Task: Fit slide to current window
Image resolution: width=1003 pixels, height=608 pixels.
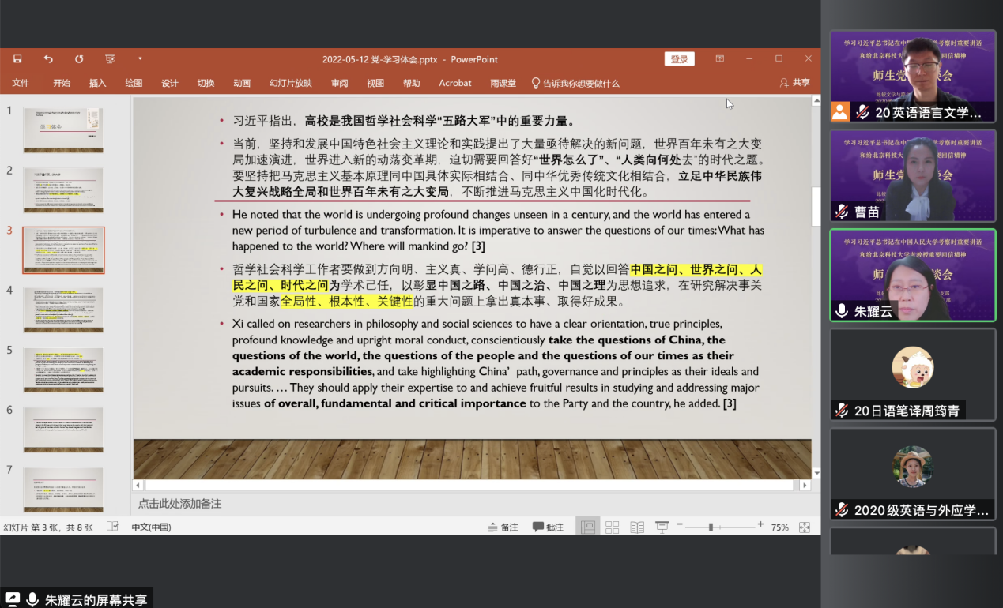Action: [805, 527]
